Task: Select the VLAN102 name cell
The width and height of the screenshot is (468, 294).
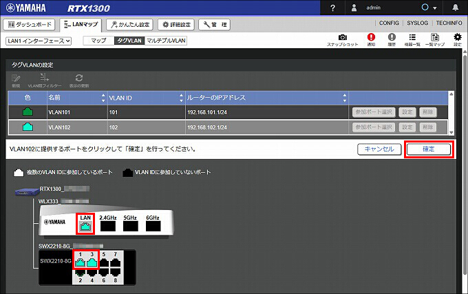Action: pyautogui.click(x=77, y=127)
